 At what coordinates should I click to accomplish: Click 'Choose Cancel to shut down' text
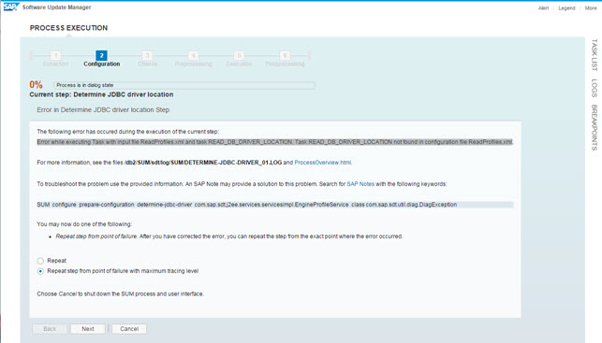120,294
